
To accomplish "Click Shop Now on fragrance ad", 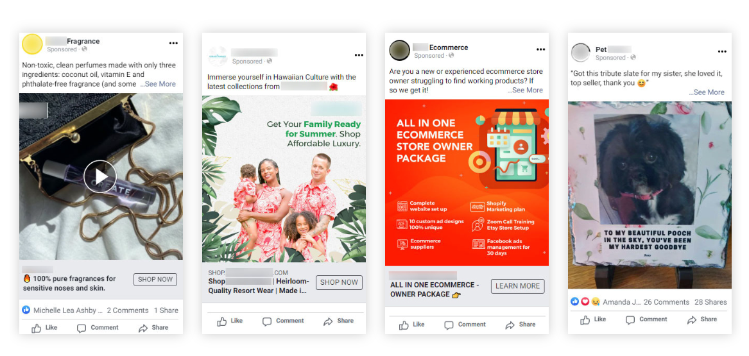I will [155, 280].
